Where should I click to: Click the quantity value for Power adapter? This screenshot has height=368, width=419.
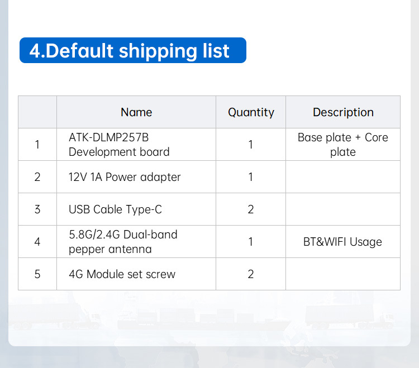251,177
